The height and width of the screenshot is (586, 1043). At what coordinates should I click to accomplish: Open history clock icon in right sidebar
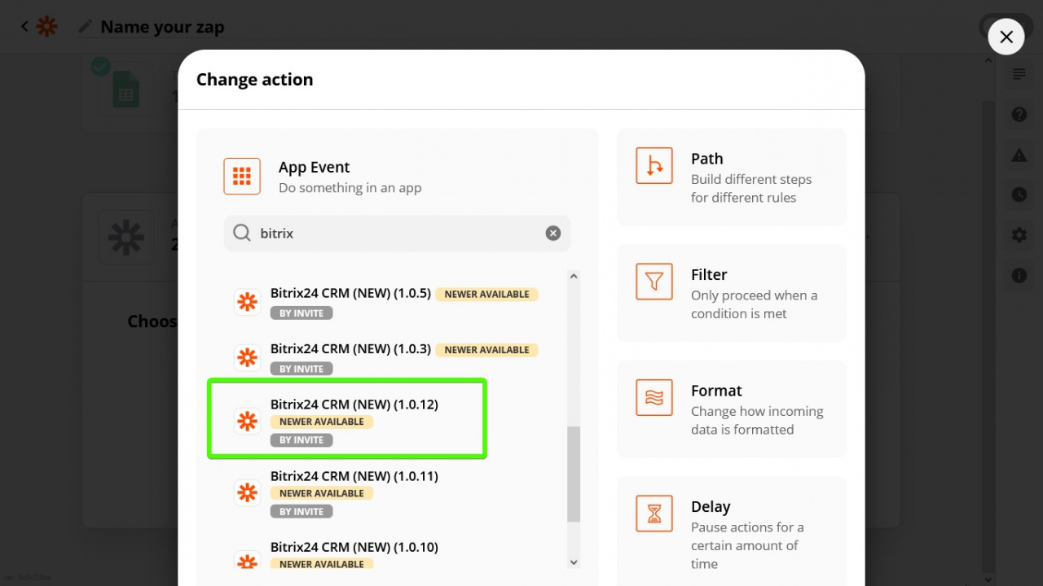click(x=1019, y=195)
